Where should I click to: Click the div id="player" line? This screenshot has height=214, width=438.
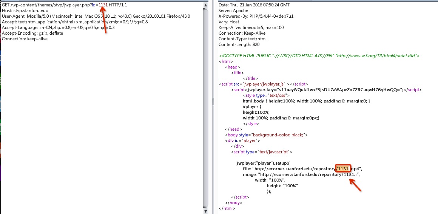tap(242, 141)
